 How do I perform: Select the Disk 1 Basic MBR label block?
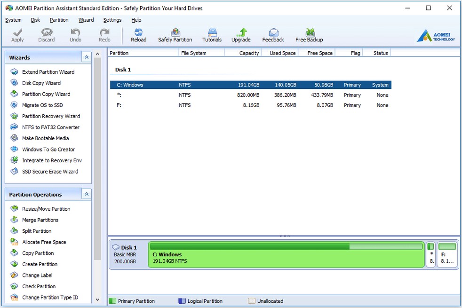[x=128, y=255]
